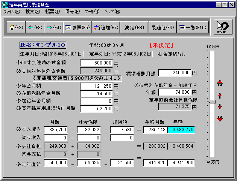Click the 氏名:サンプル10 name box
The width and height of the screenshot is (237, 181).
43,45
